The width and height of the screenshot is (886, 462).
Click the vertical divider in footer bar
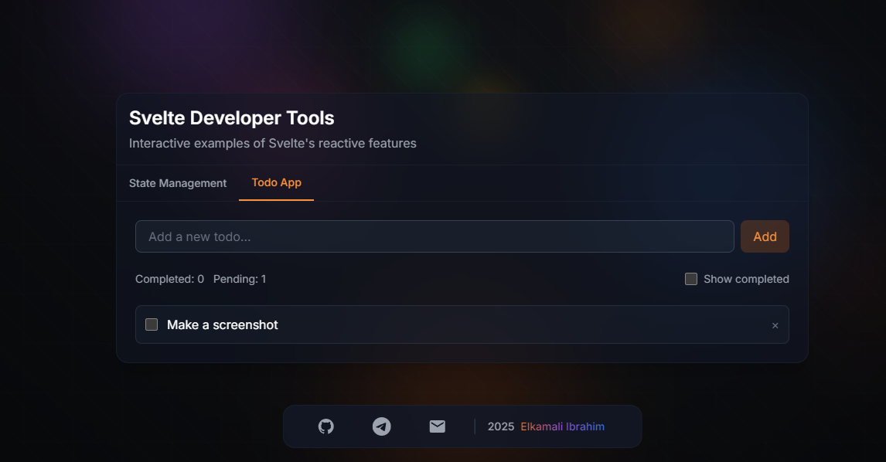(x=475, y=426)
